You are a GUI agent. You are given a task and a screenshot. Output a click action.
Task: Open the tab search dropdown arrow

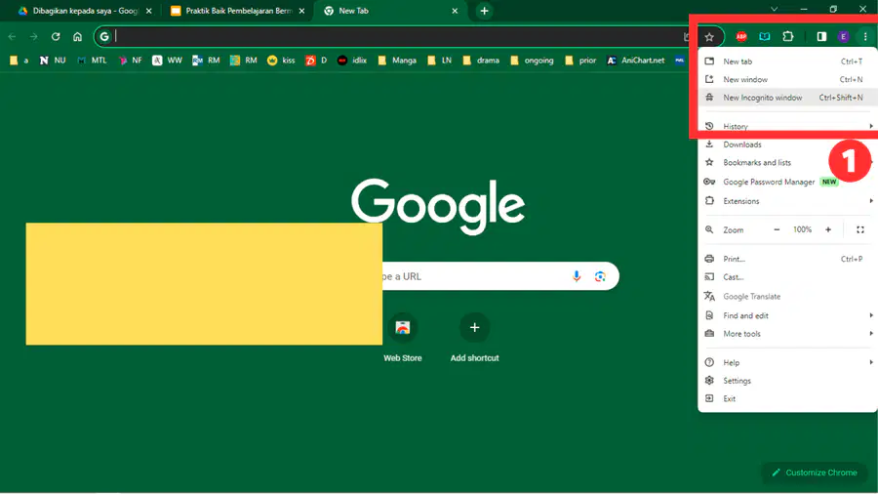coord(774,9)
